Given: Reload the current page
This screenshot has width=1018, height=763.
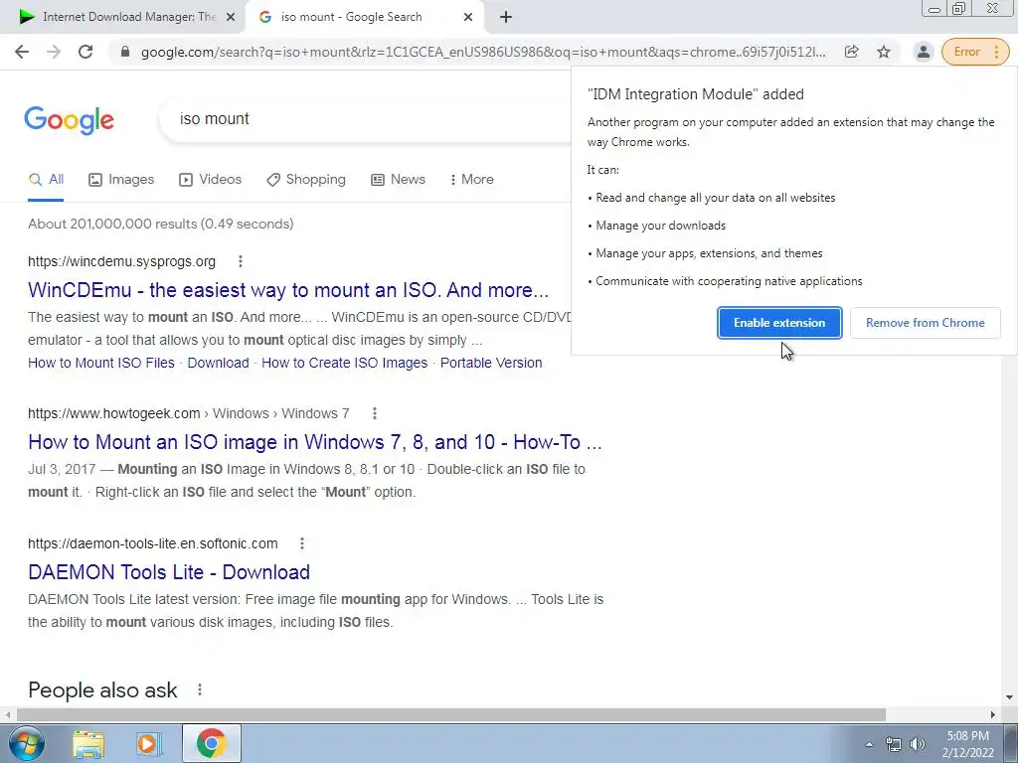Looking at the screenshot, I should click(85, 52).
